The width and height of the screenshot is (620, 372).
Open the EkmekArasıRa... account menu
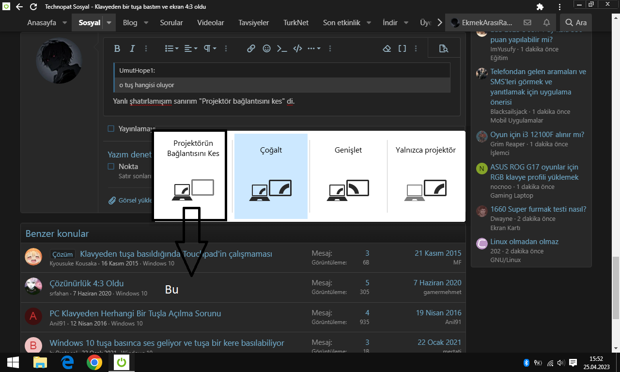pos(482,23)
